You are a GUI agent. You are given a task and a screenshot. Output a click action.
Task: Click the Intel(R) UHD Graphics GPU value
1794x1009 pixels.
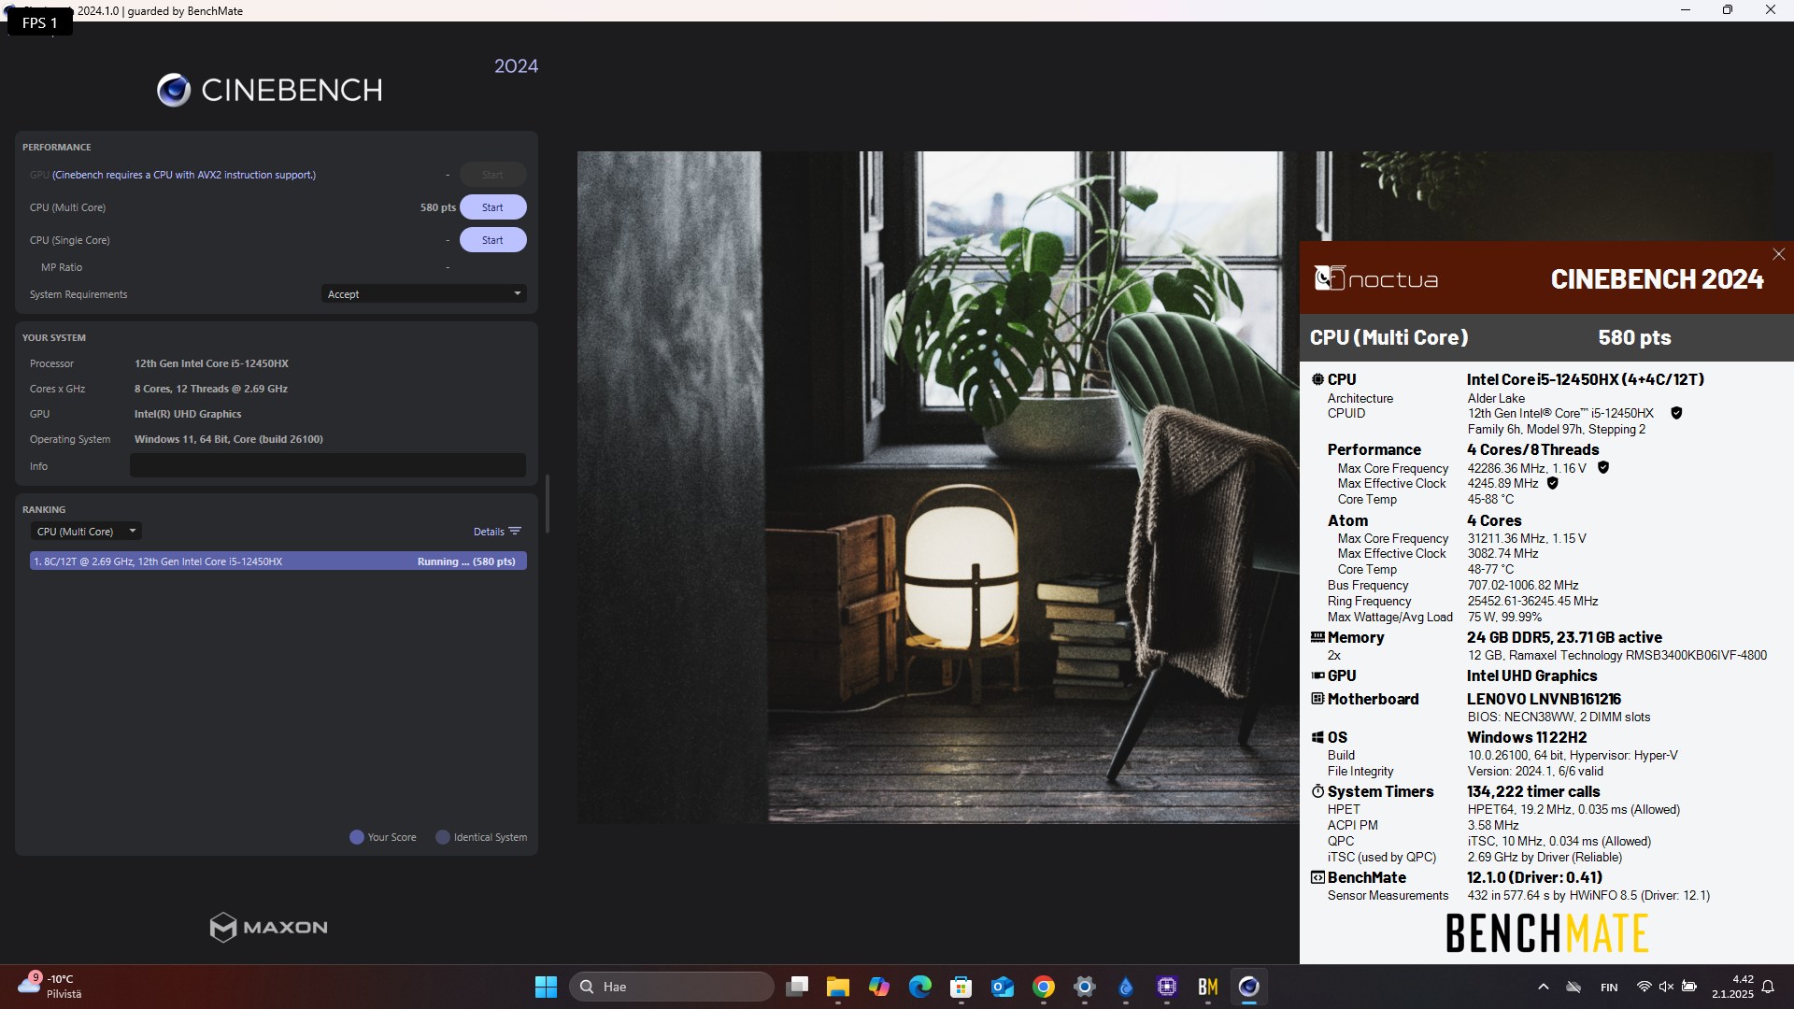point(188,414)
